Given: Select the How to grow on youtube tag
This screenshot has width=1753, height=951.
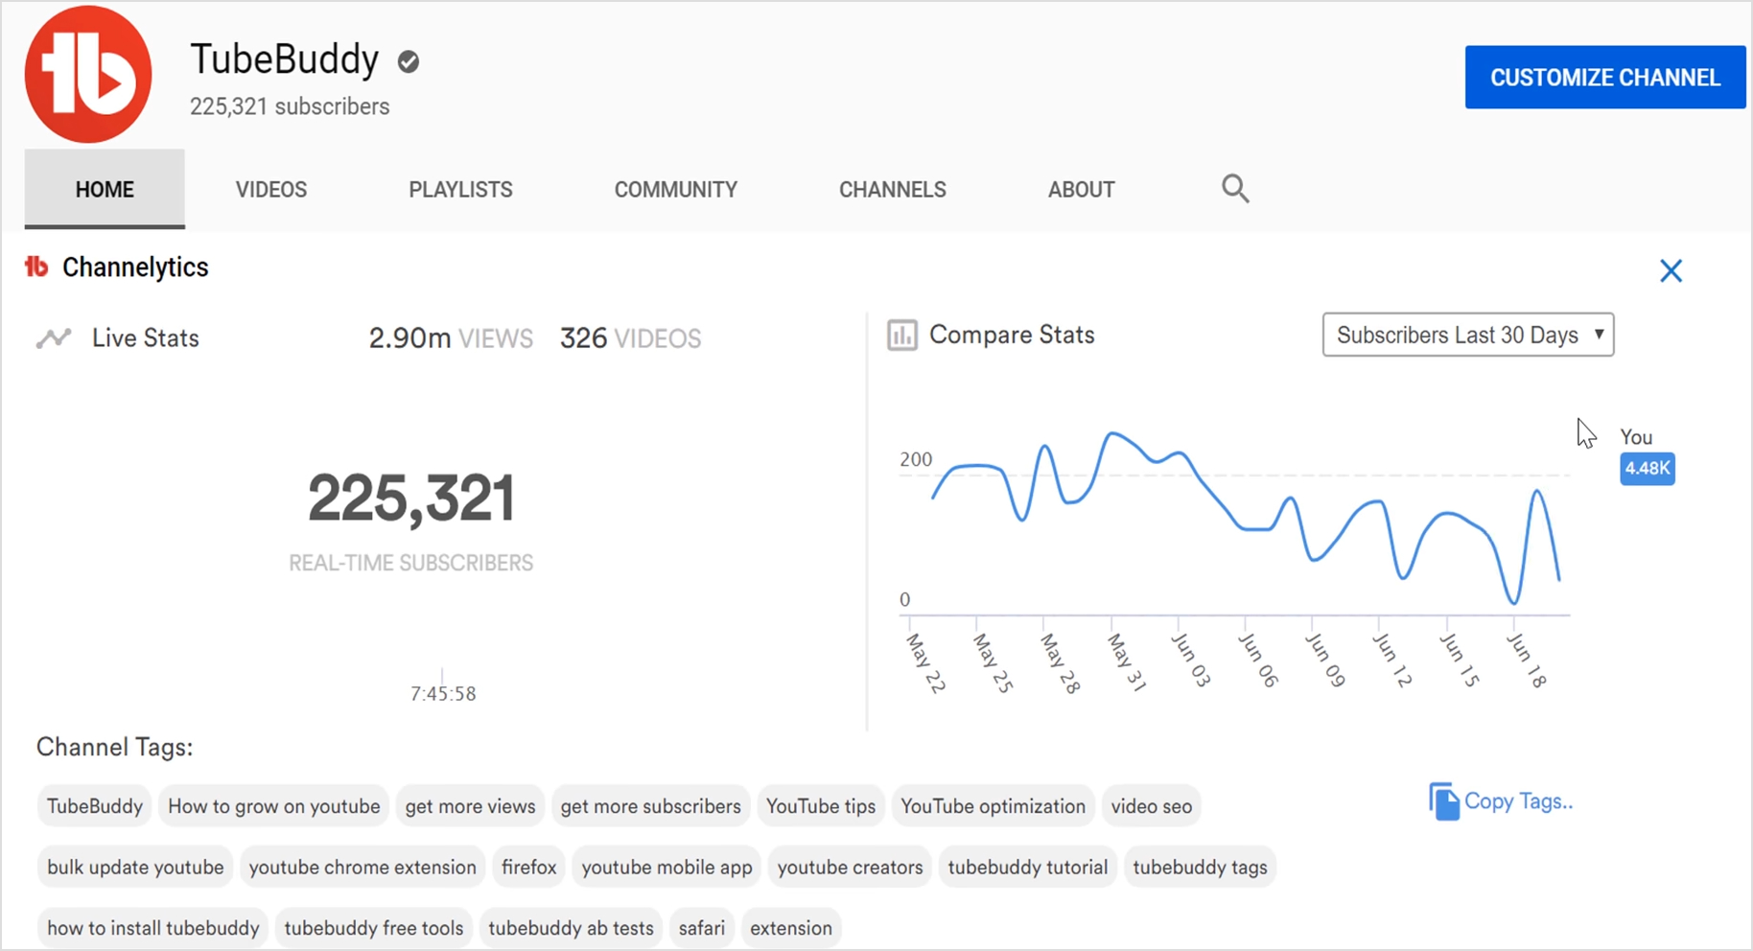Looking at the screenshot, I should click(274, 806).
